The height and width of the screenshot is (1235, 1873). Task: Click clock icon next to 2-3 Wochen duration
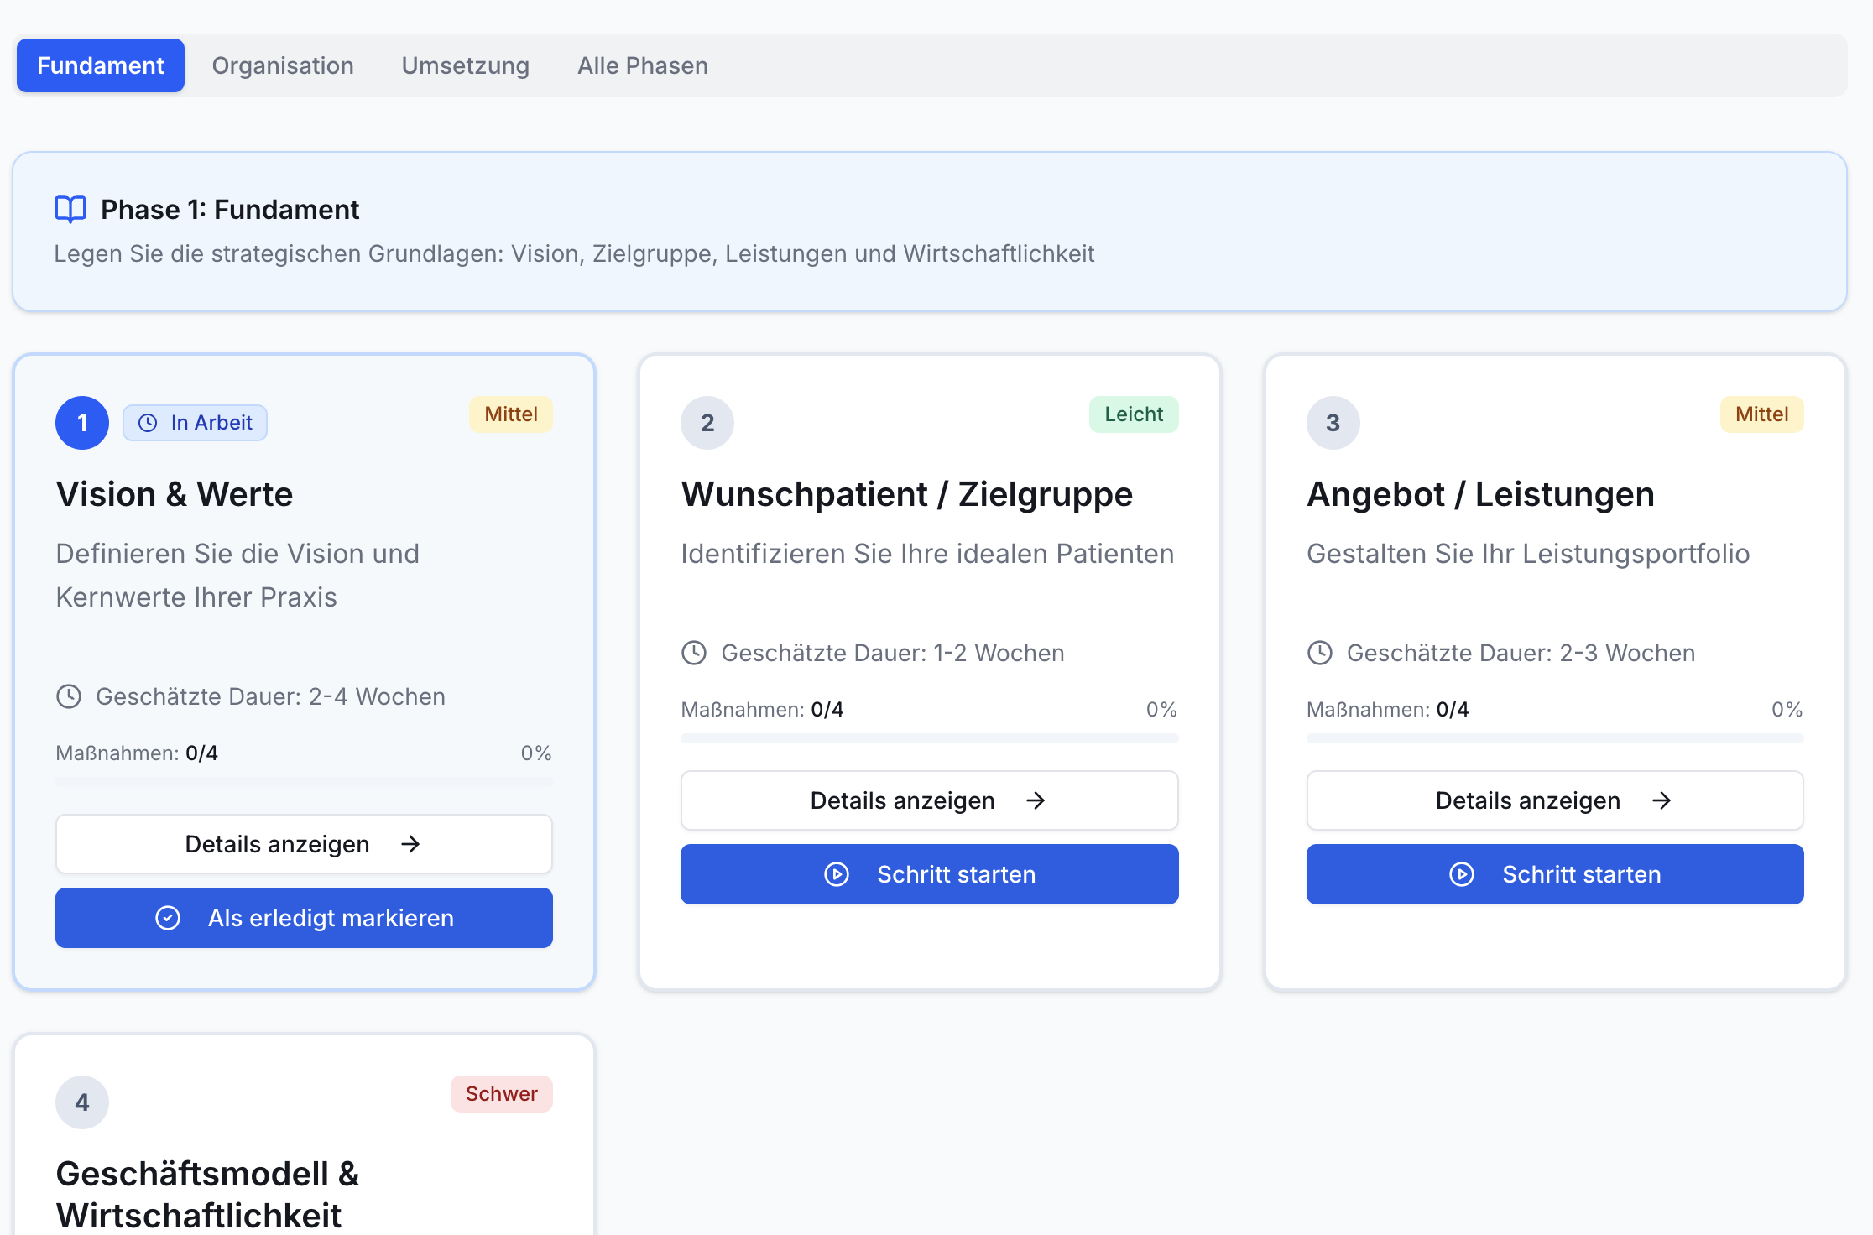pyautogui.click(x=1320, y=653)
